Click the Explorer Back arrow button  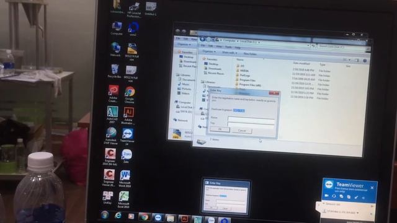203,39
